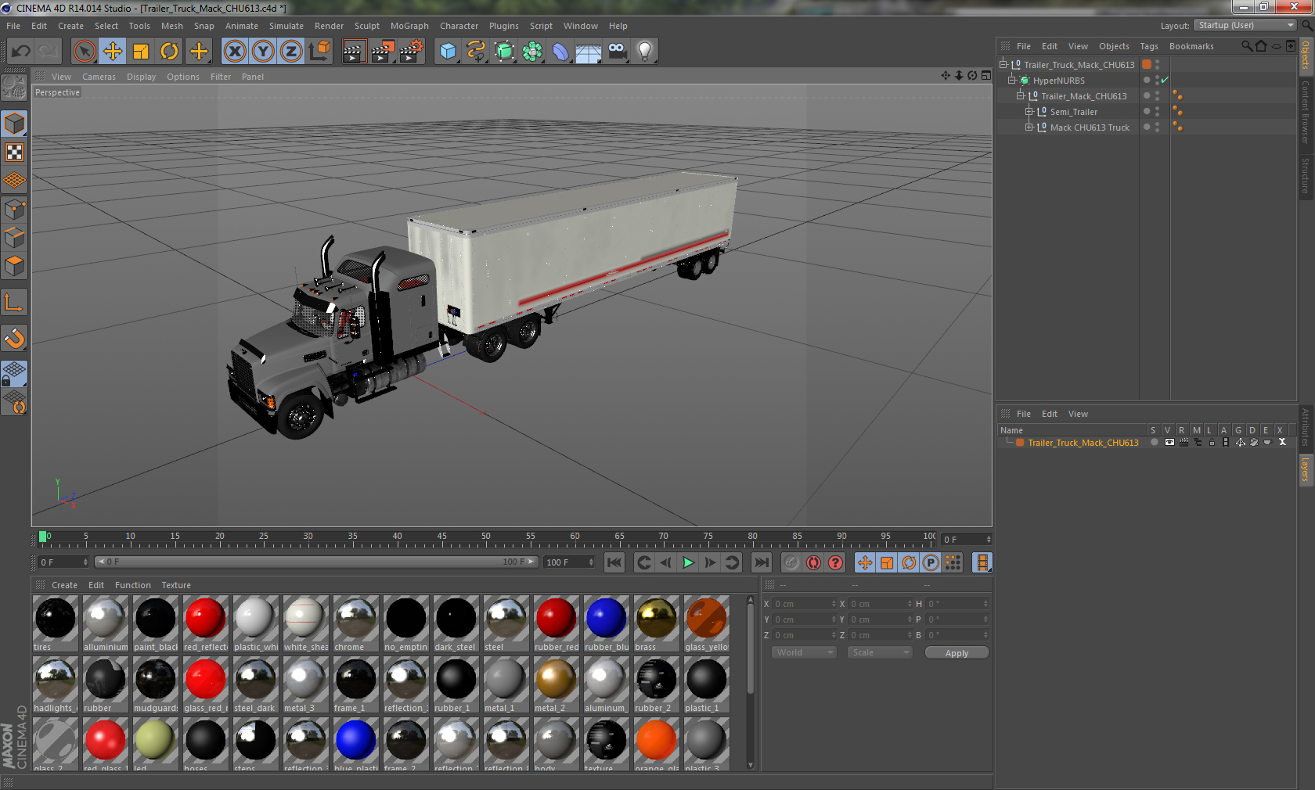Select the Live Selection tool
Image resolution: width=1315 pixels, height=790 pixels.
pos(85,52)
